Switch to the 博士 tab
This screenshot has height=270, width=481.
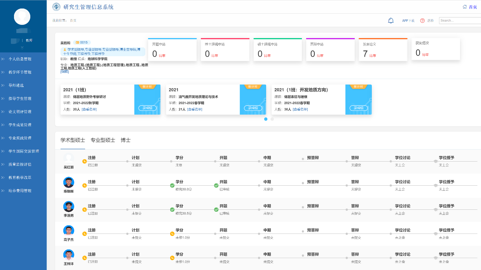coord(125,140)
